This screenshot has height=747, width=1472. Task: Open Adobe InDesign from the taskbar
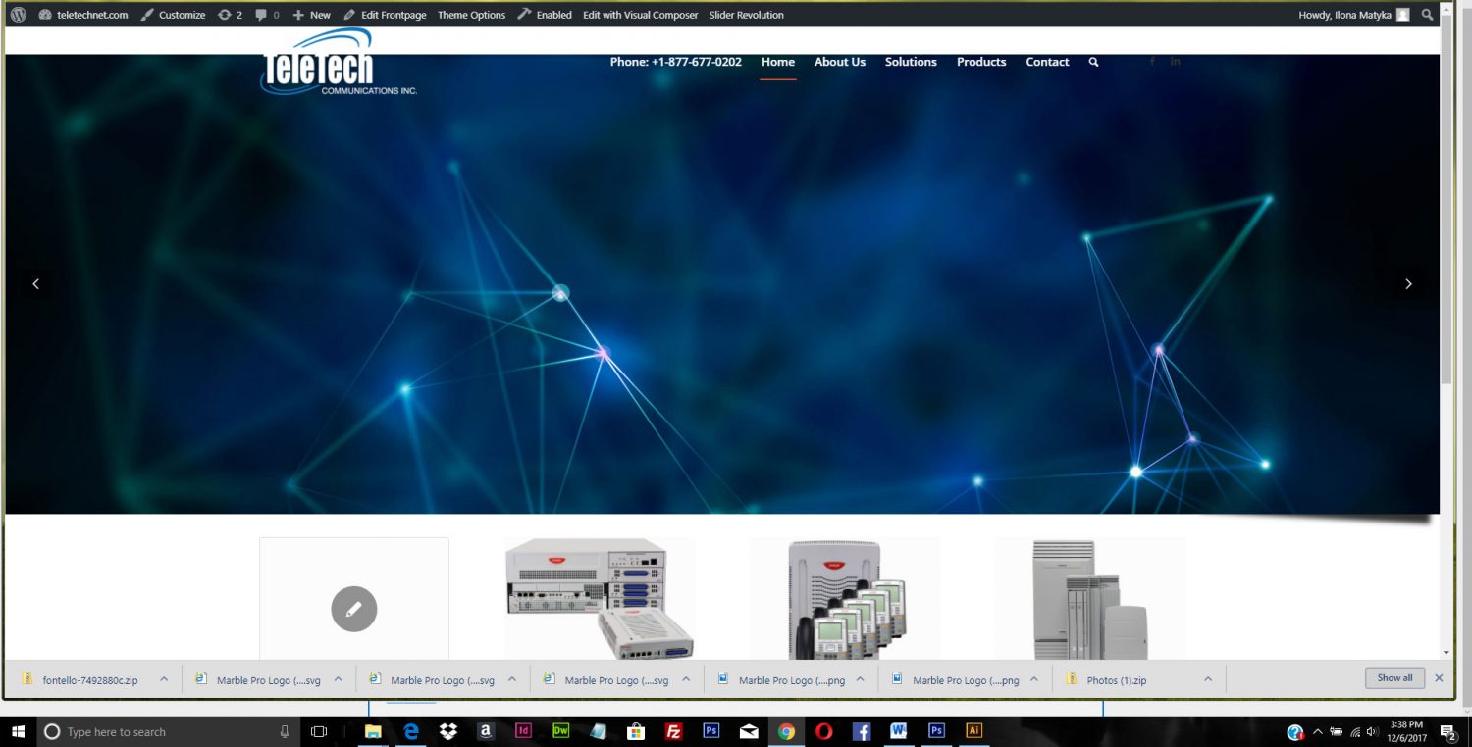pyautogui.click(x=523, y=731)
